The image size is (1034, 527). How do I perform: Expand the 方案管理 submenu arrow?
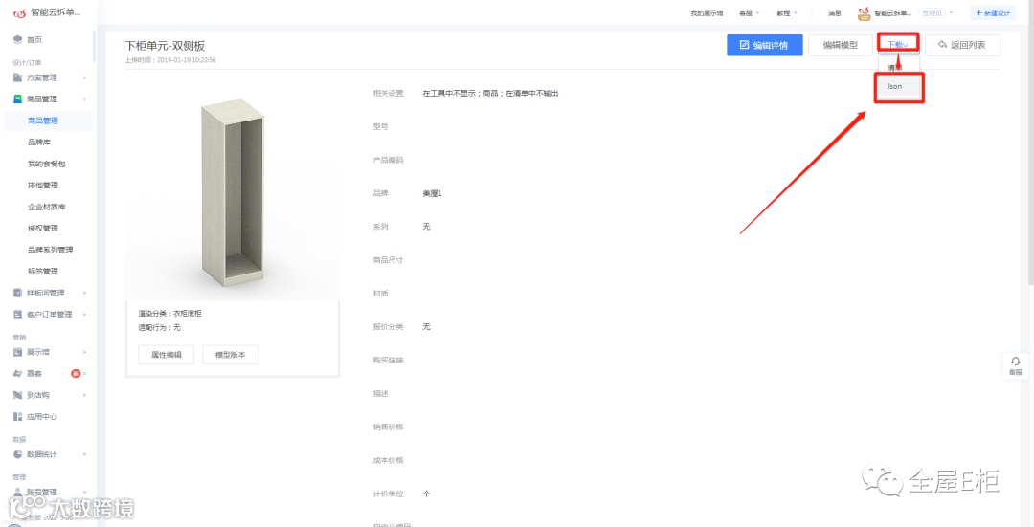click(84, 77)
